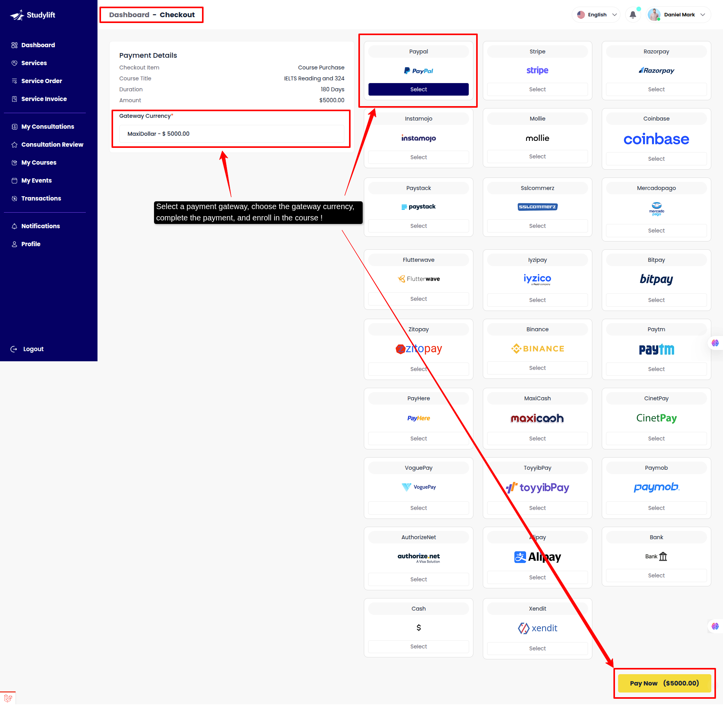The height and width of the screenshot is (705, 723).
Task: Choose the ToyyibPay Select button
Action: [x=537, y=508]
